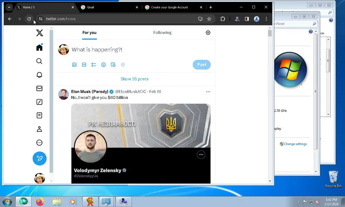Click the three-dot circle inside post image
345x207 pixels.
(x=201, y=154)
